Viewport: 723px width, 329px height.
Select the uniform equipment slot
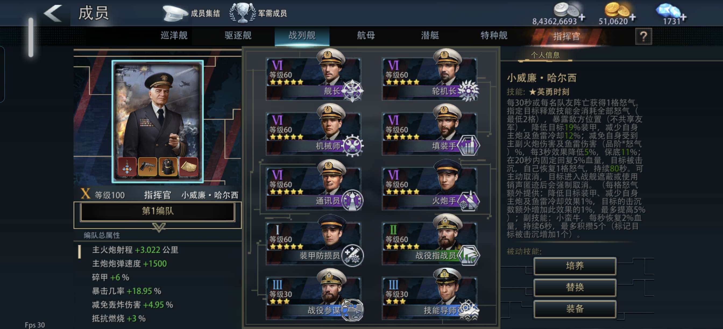[x=168, y=167]
